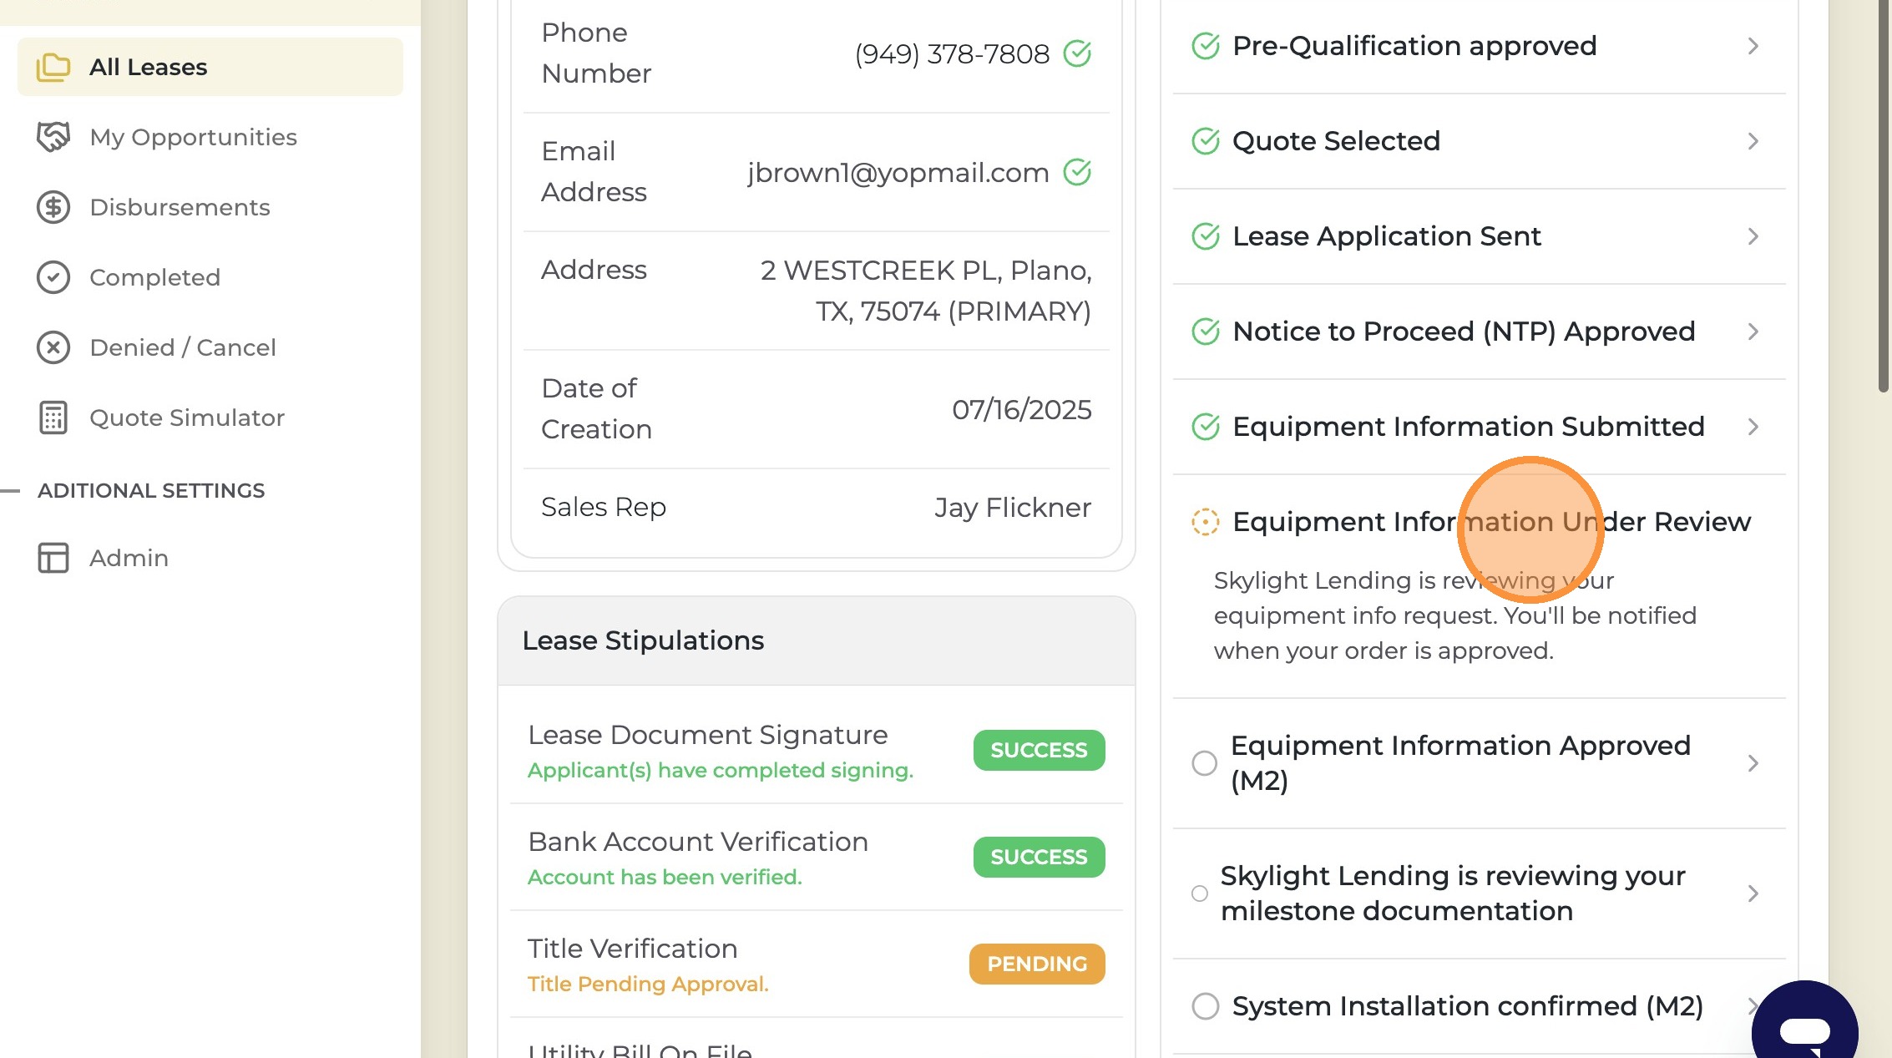The height and width of the screenshot is (1058, 1892).
Task: Click the Bank Account Verification stipulation title
Action: point(698,842)
